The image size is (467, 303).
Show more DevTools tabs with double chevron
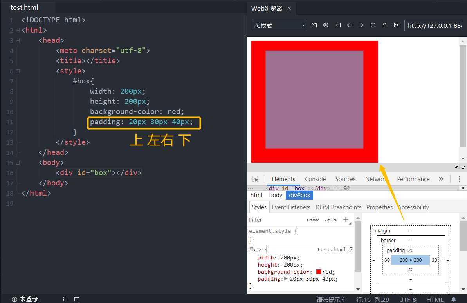(x=441, y=179)
